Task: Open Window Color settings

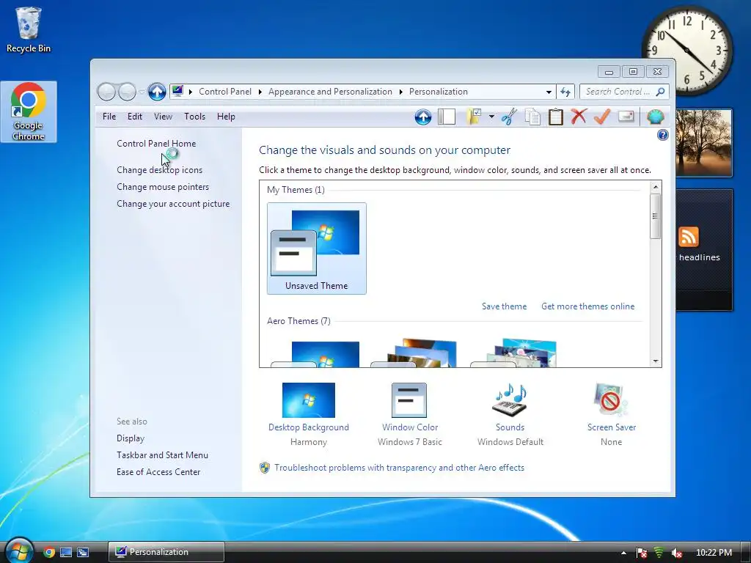Action: click(x=409, y=415)
